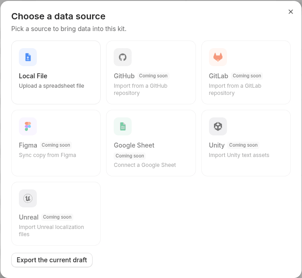The width and height of the screenshot is (302, 278).
Task: Export the current draft
Action: [52, 260]
